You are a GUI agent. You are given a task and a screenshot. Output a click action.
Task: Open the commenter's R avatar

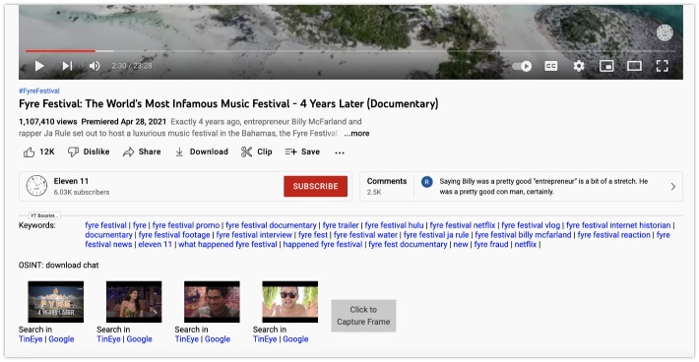click(427, 182)
